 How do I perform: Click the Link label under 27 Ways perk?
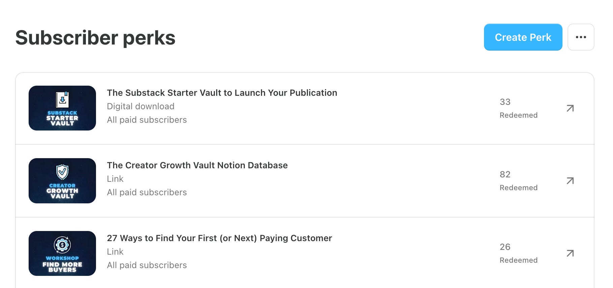tap(115, 252)
